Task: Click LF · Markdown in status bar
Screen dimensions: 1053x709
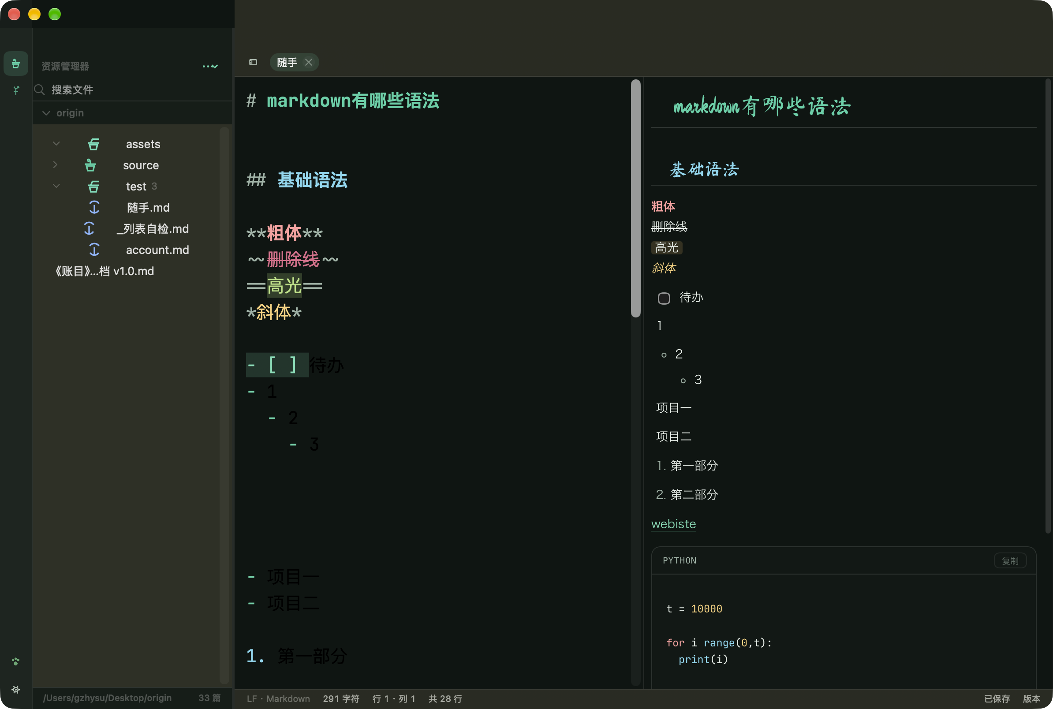Action: [x=278, y=698]
